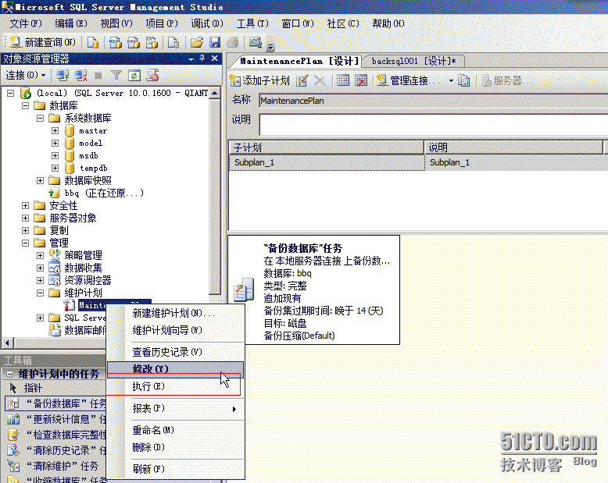Expand the 服务器对象 folder
The width and height of the screenshot is (608, 483).
[x=26, y=218]
